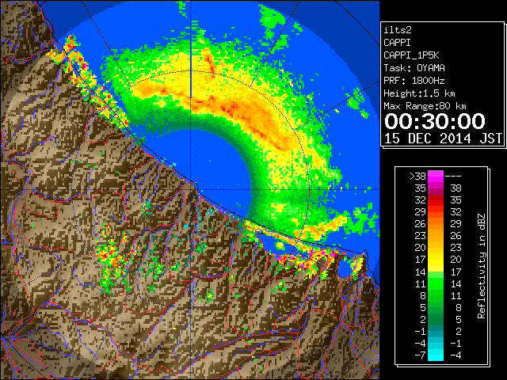Screen dimensions: 507x380
Task: Click the '---' legend label
Action: point(453,177)
